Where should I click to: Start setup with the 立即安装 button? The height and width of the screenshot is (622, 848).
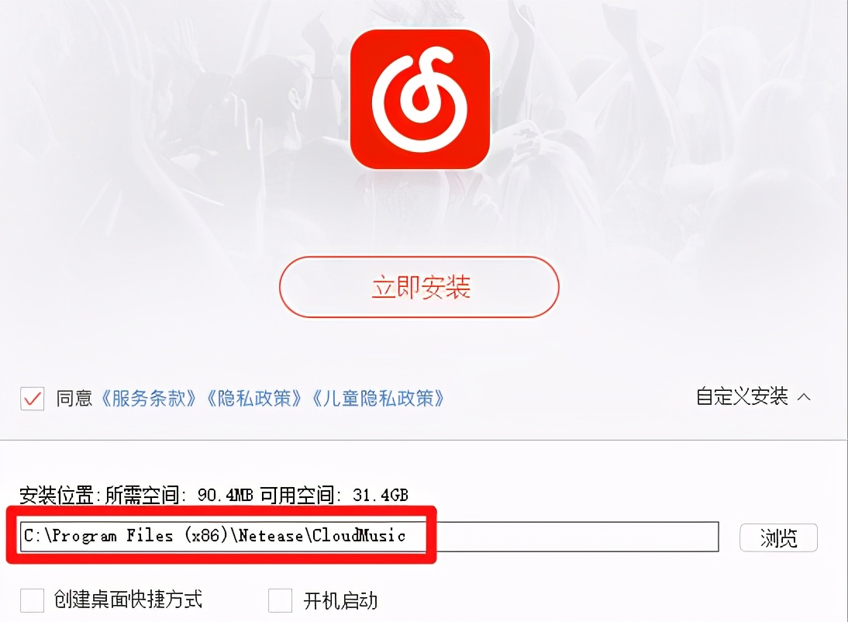tap(419, 287)
